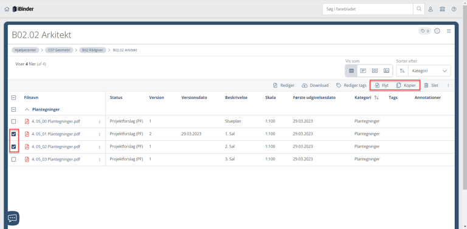Switch to image thumbnail view
Image resolution: width=467 pixels, height=229 pixels.
point(387,71)
